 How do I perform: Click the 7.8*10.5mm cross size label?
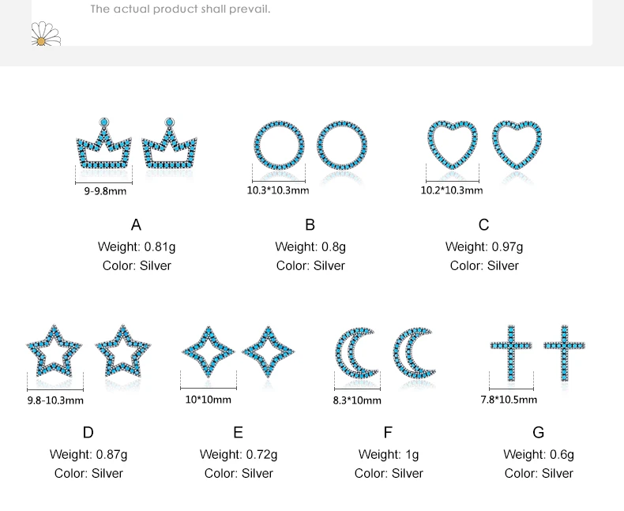pos(509,400)
